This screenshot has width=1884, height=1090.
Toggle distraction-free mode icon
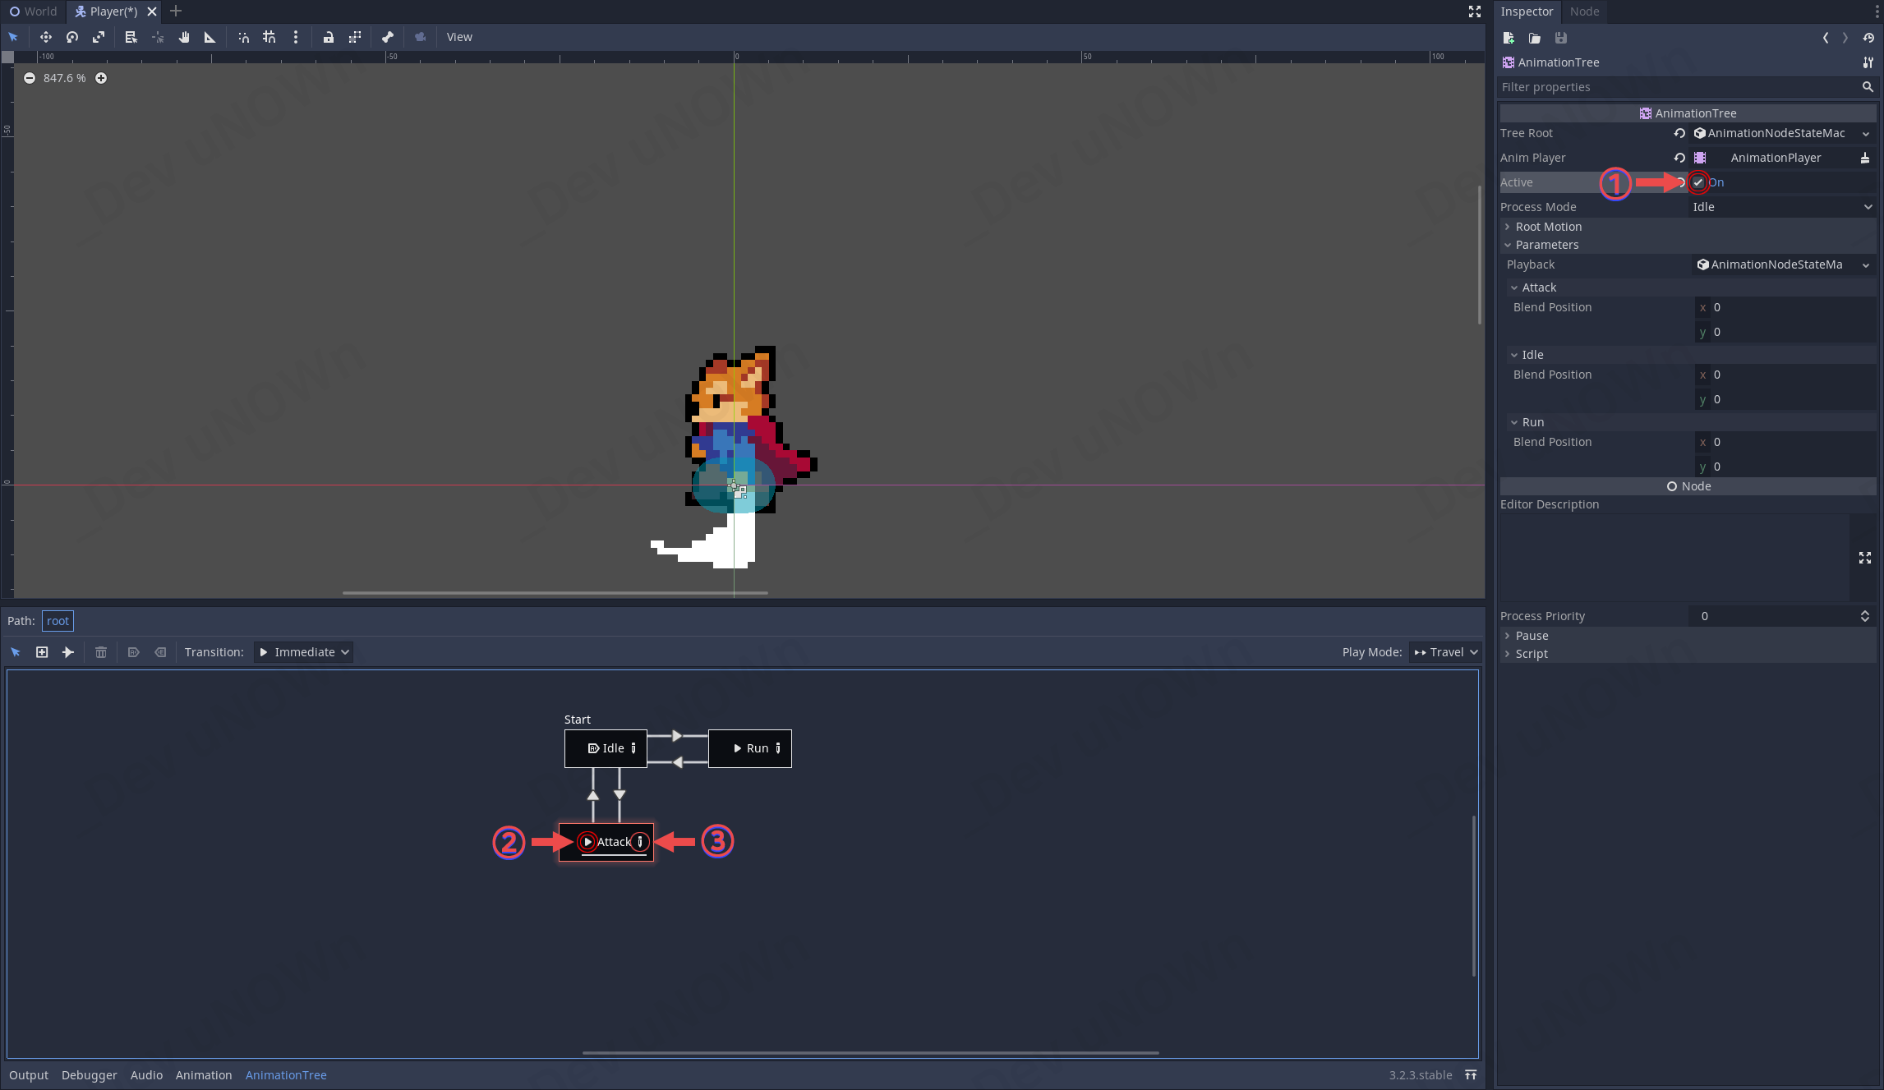click(x=1475, y=11)
